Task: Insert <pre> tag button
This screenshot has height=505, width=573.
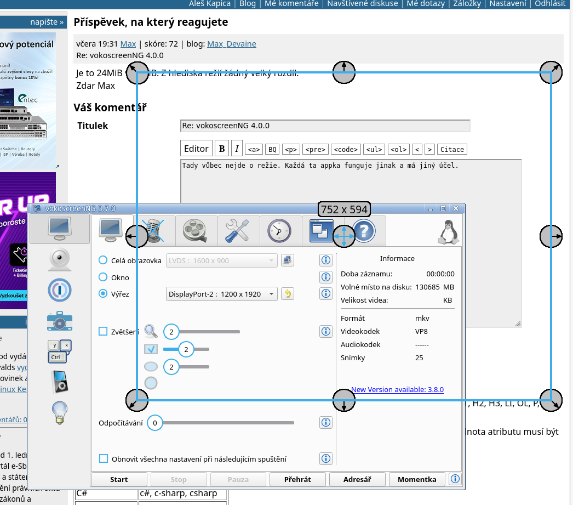Action: point(315,149)
